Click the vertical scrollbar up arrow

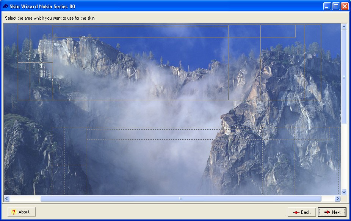[x=344, y=26]
